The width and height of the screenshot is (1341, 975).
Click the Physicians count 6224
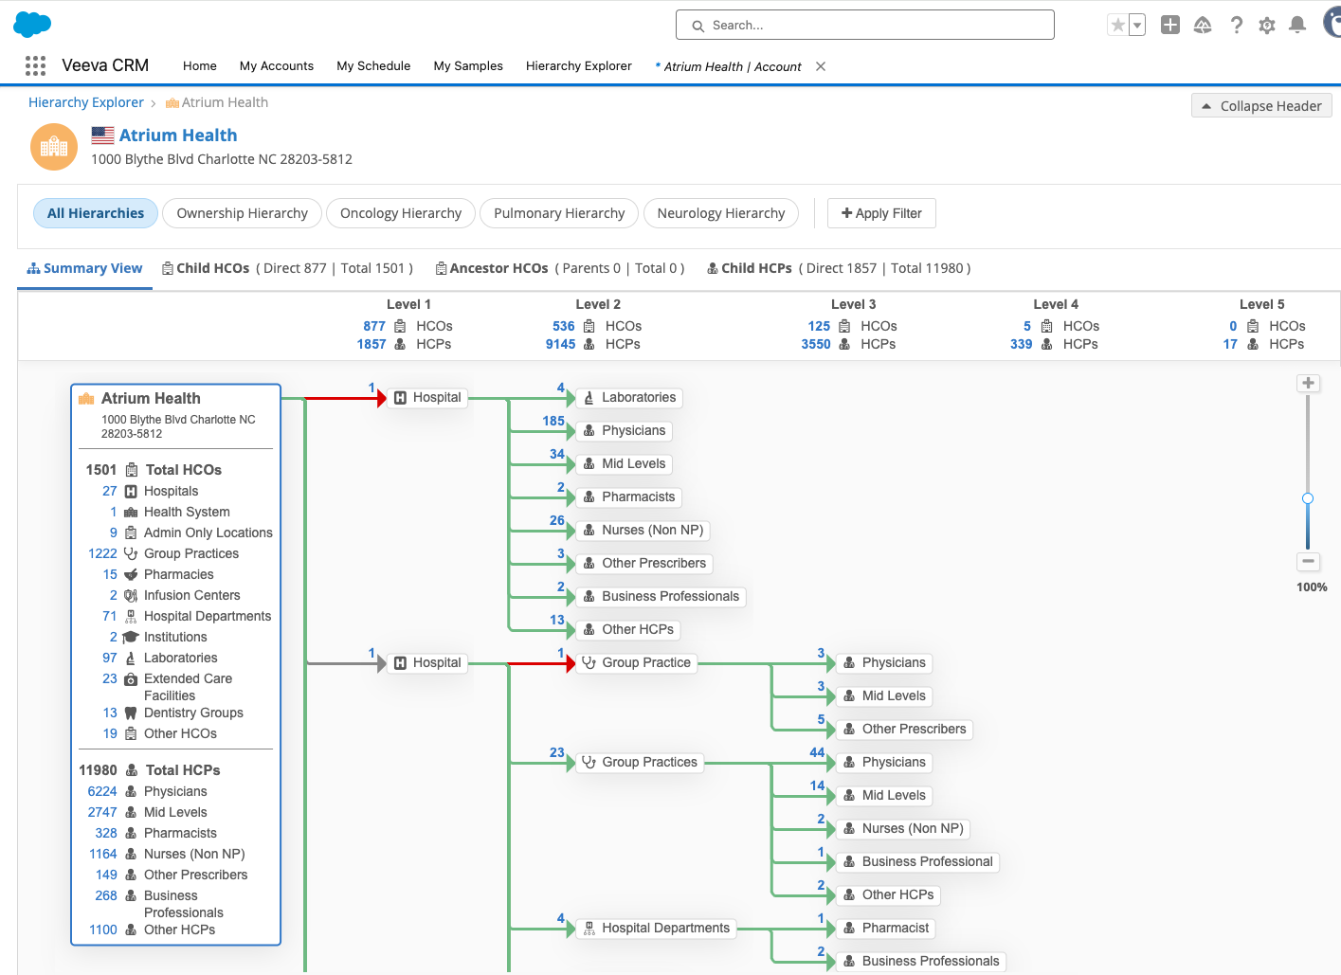(x=102, y=791)
